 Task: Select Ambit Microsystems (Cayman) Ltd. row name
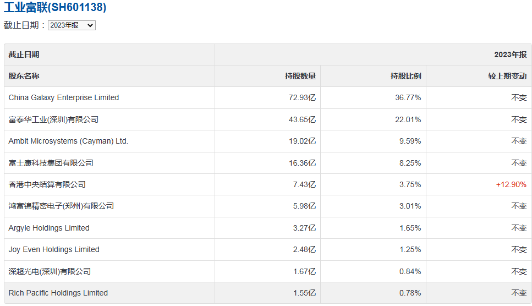[68, 141]
